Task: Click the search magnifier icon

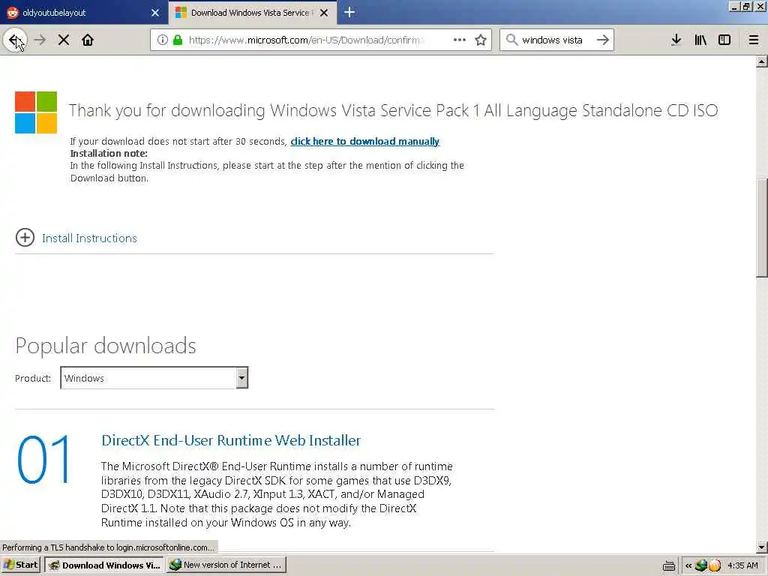Action: pyautogui.click(x=511, y=40)
